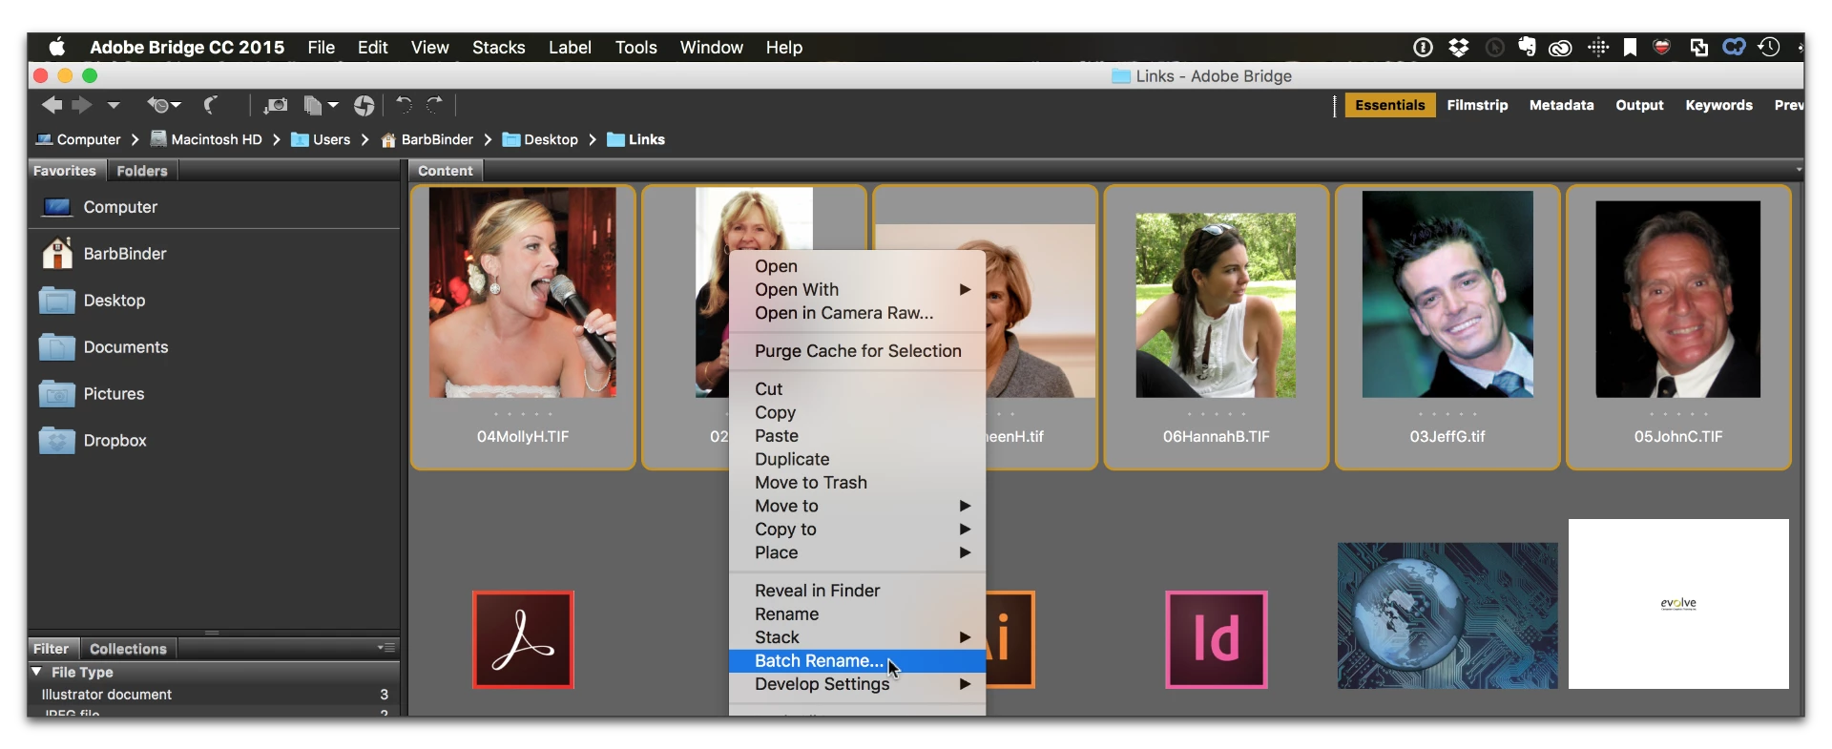Screen dimensions: 1832x749
Task: Select the InDesign Id file thumbnail
Action: tap(1216, 639)
